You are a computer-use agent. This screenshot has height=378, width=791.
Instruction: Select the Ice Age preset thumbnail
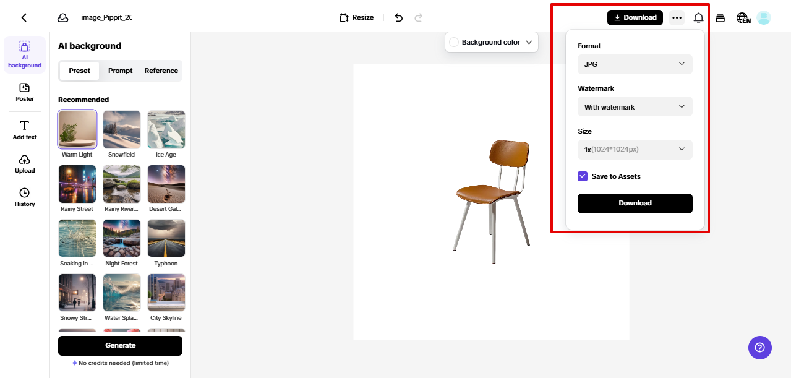pyautogui.click(x=166, y=129)
